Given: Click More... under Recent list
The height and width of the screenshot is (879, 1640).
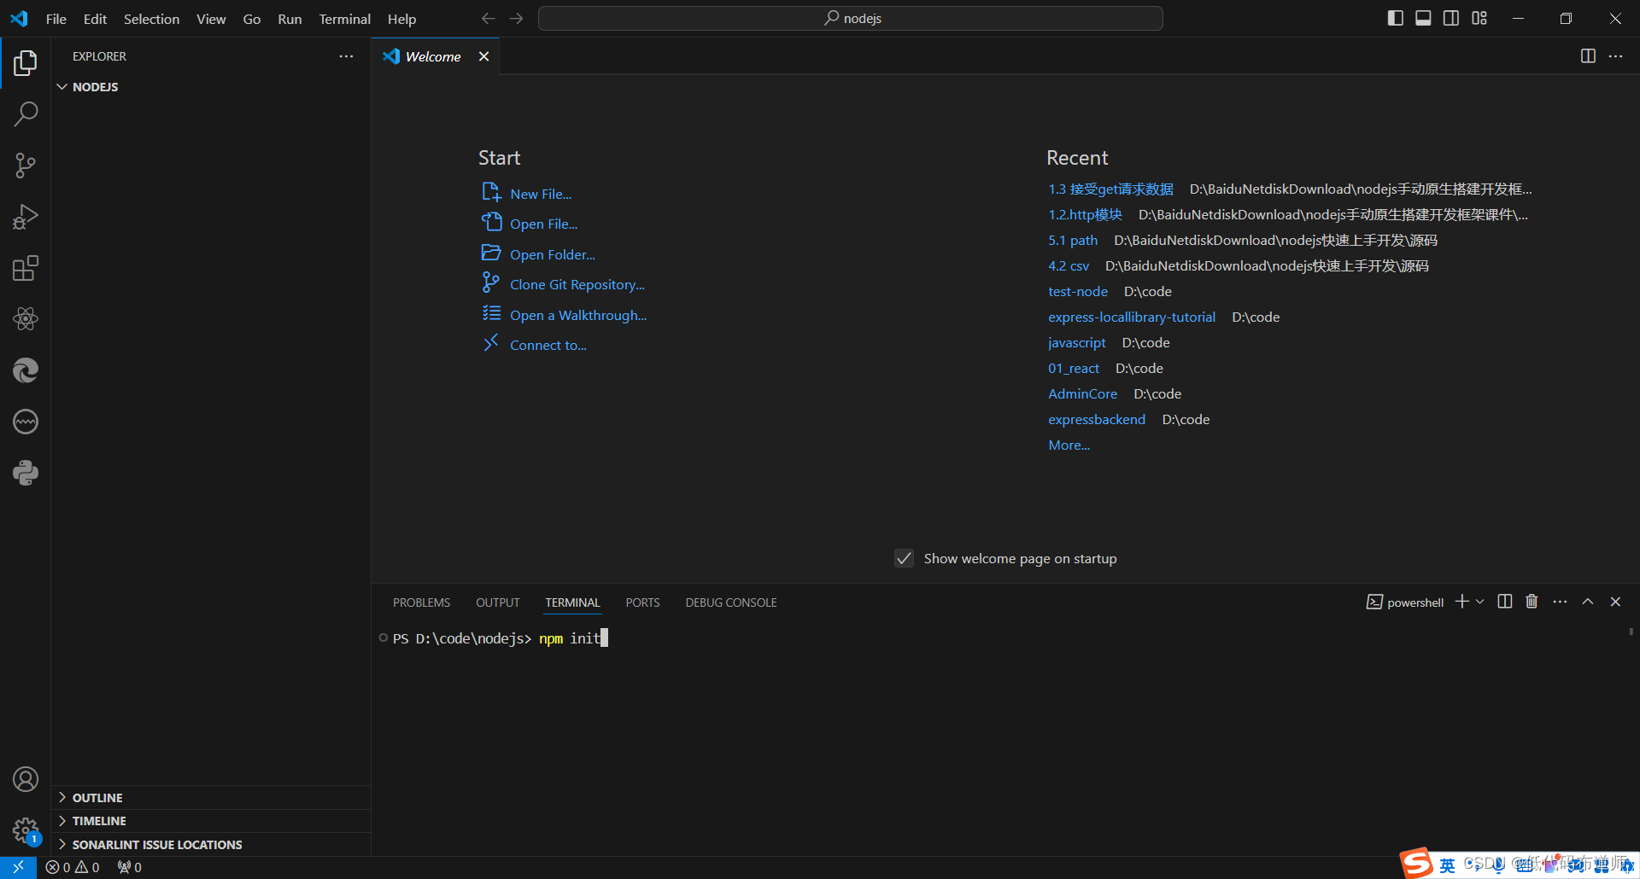Looking at the screenshot, I should coord(1069,445).
